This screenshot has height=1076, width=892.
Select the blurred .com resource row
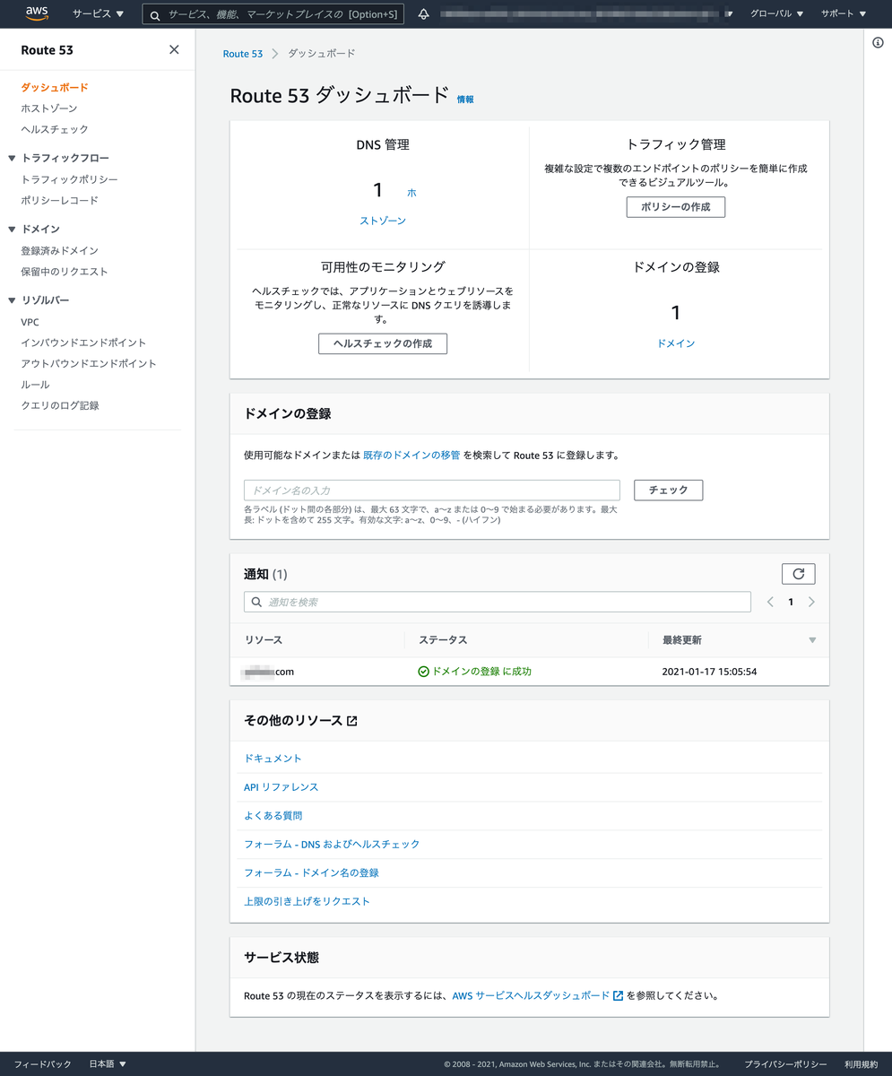tap(529, 672)
